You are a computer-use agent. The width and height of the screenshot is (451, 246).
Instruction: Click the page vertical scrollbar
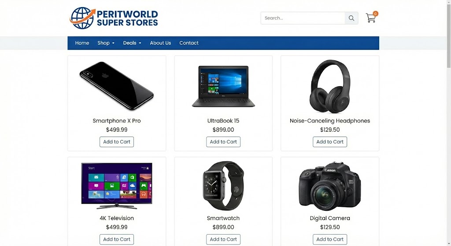tap(449, 123)
